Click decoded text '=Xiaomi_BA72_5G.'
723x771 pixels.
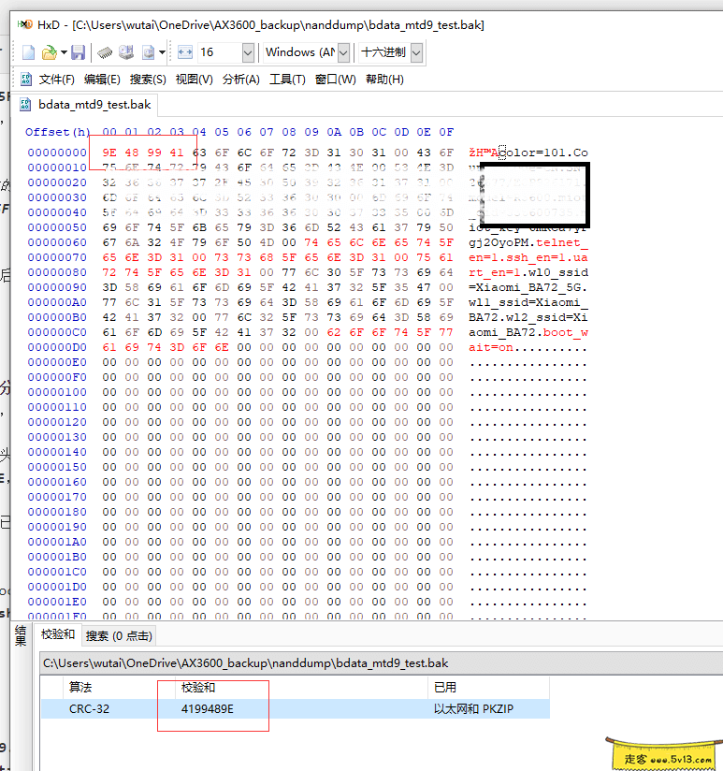(x=528, y=287)
